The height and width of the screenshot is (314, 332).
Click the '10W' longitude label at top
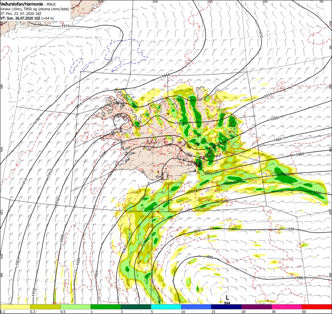coord(265,2)
